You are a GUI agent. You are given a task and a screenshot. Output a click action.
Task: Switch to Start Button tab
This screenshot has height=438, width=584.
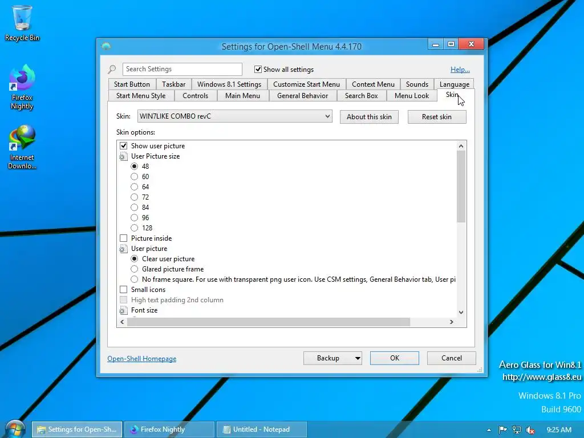[x=132, y=84]
